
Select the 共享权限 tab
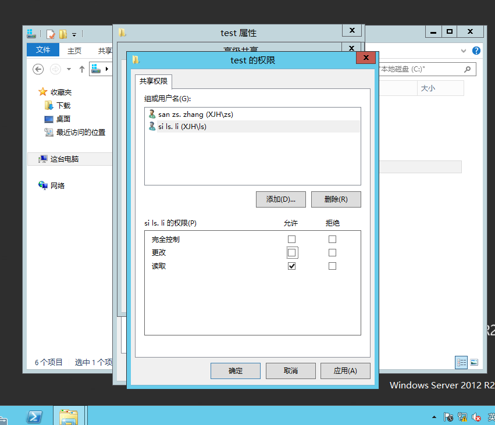(x=154, y=81)
